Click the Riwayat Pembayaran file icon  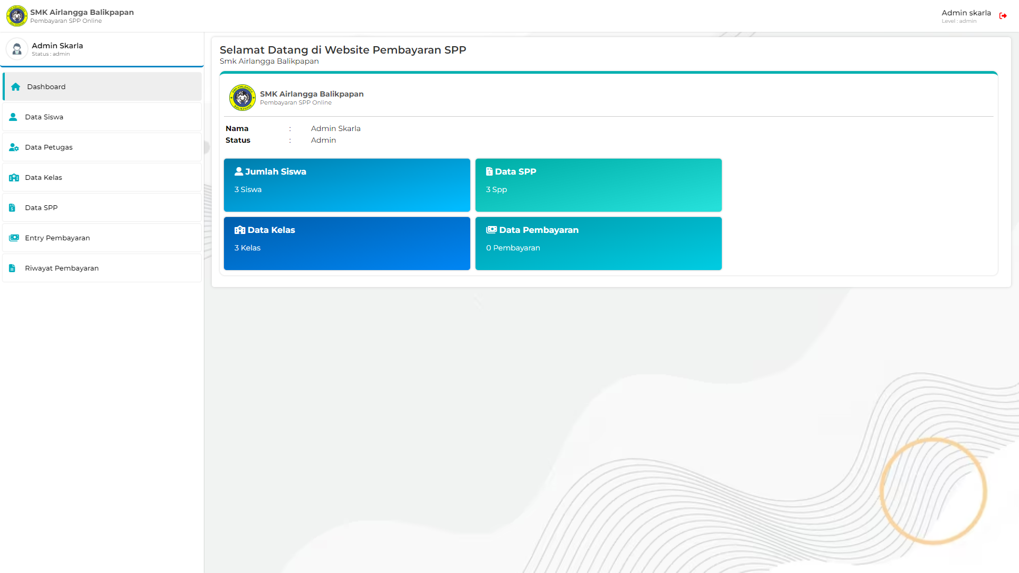point(12,268)
